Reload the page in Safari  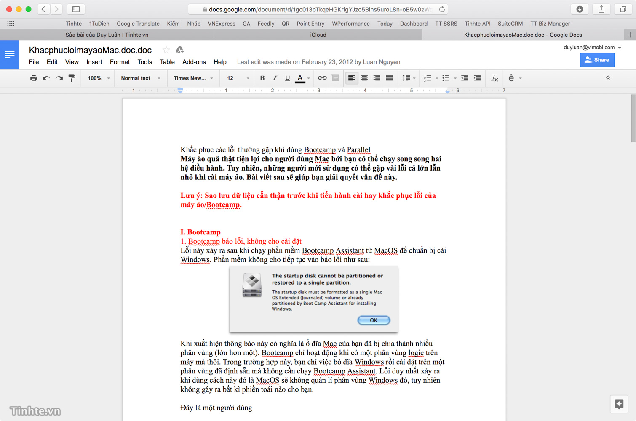442,9
